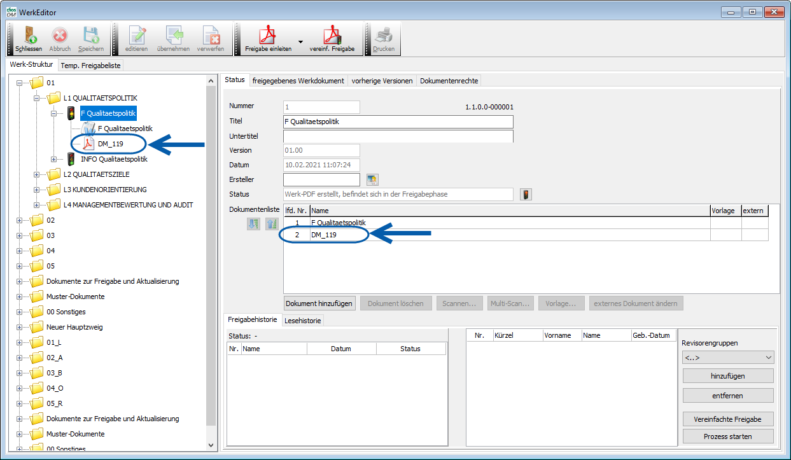The image size is (791, 460).
Task: Click into the Untertitel input field
Action: (x=398, y=136)
